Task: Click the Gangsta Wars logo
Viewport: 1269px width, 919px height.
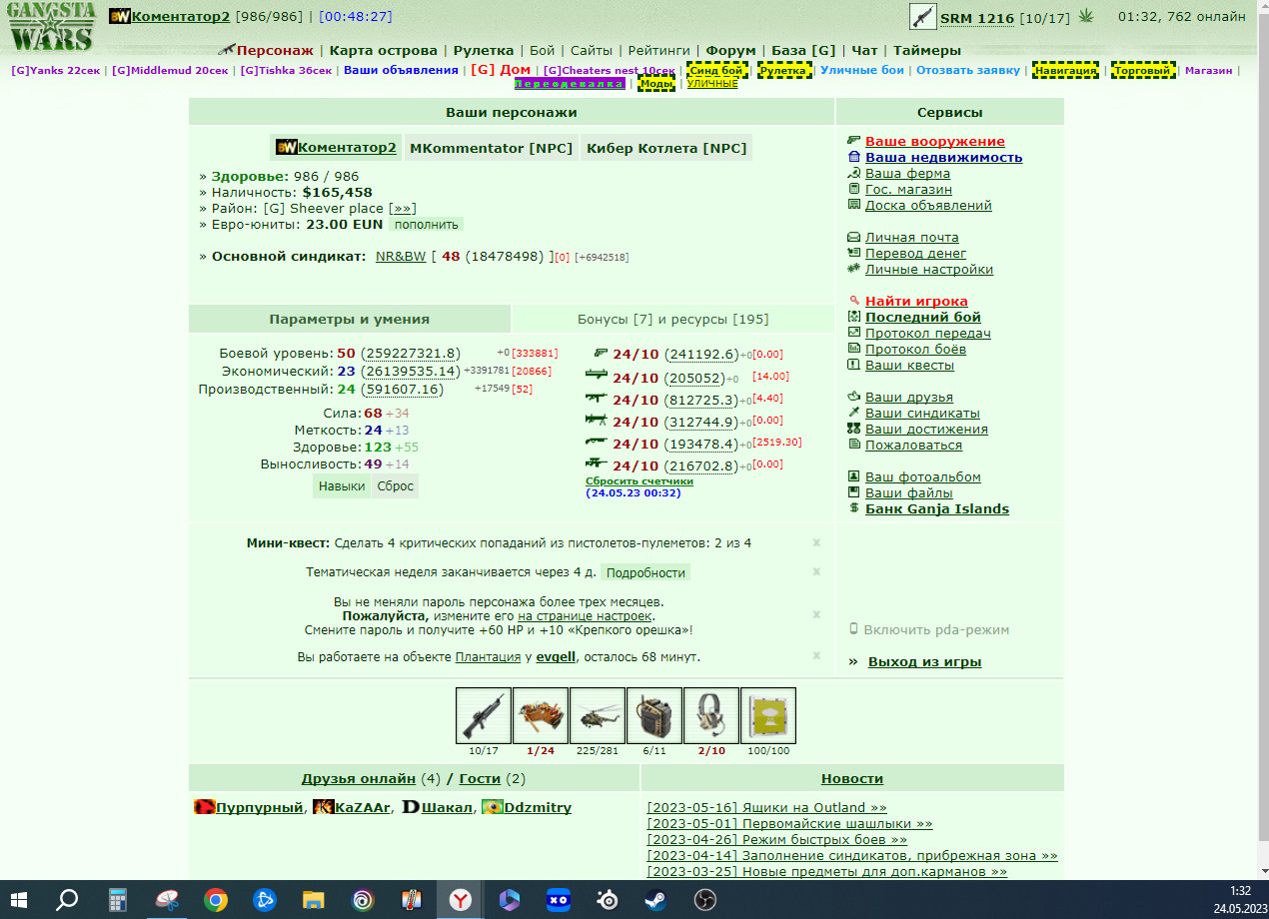Action: point(52,27)
